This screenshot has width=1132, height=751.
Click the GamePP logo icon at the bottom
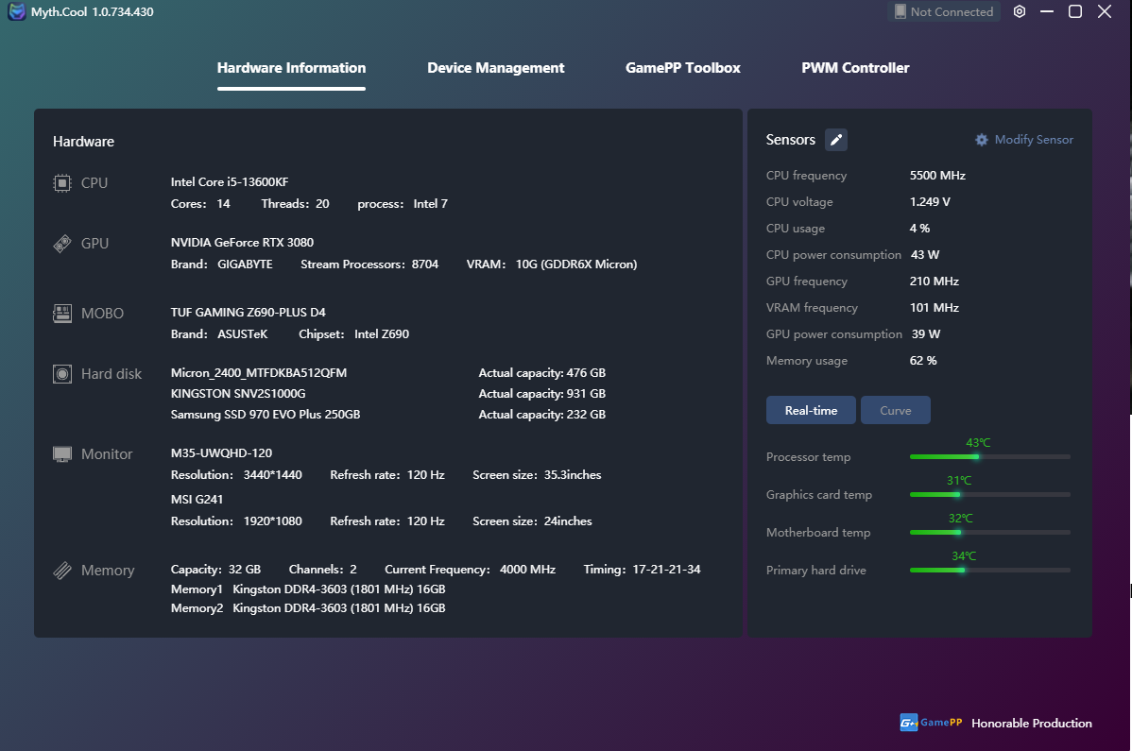[908, 722]
